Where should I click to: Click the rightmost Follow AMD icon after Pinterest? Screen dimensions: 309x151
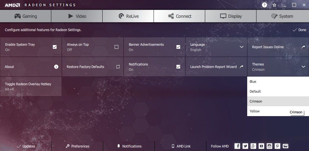click(x=286, y=146)
